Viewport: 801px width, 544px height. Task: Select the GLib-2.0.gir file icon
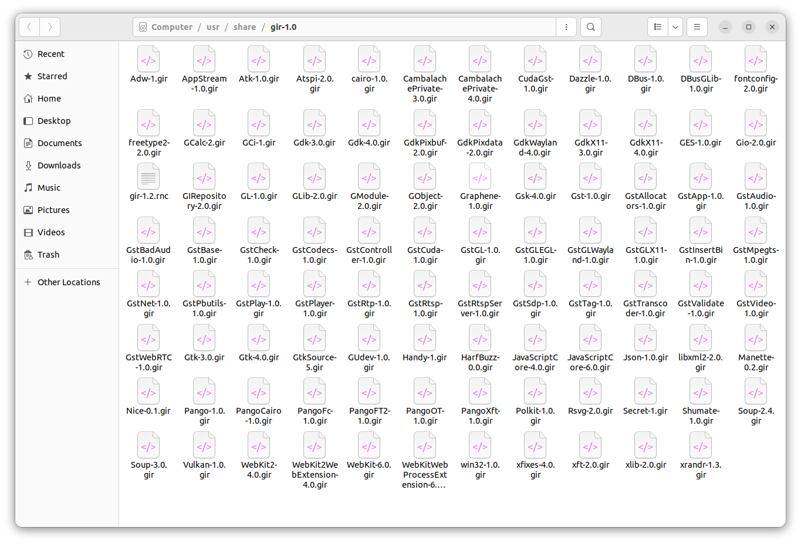315,177
